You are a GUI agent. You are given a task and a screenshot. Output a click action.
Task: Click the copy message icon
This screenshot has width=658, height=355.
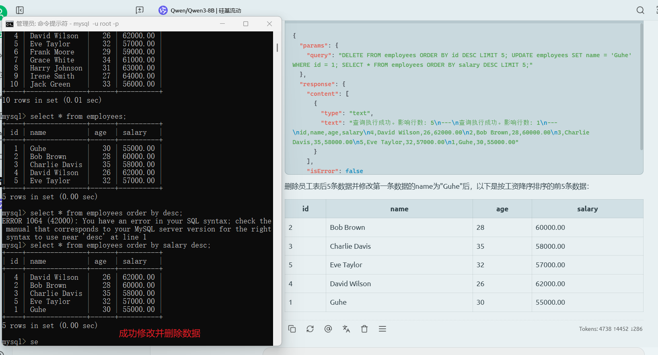tap(292, 329)
